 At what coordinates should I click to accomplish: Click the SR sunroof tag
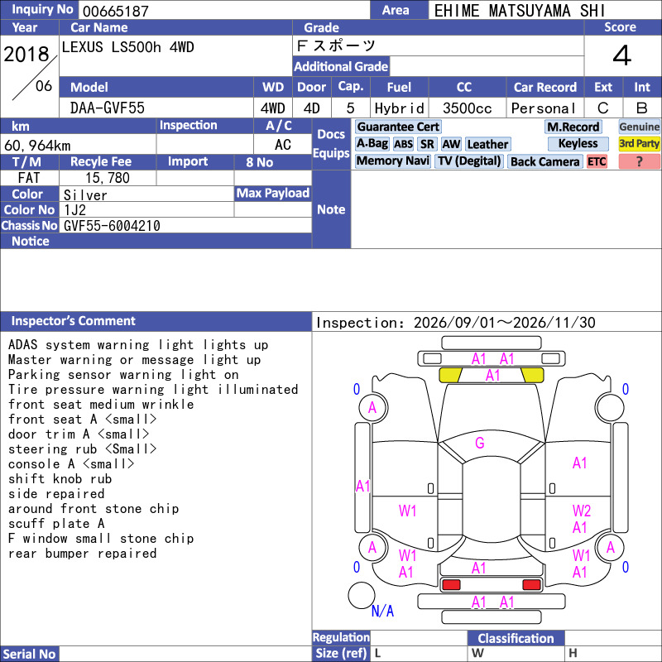coord(427,144)
